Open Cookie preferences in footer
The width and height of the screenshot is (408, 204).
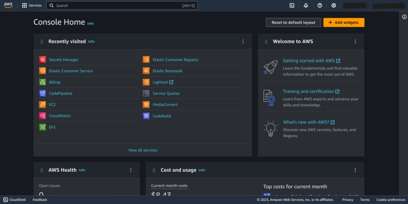391,200
